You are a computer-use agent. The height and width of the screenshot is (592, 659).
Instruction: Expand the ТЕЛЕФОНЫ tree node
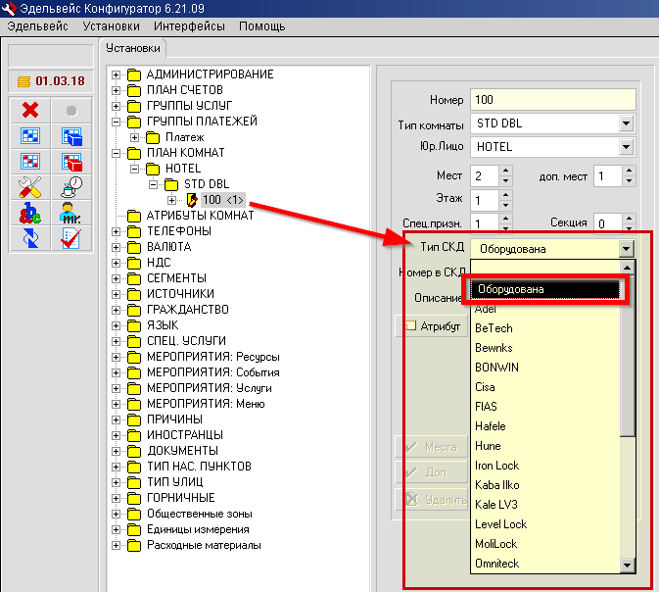click(118, 231)
